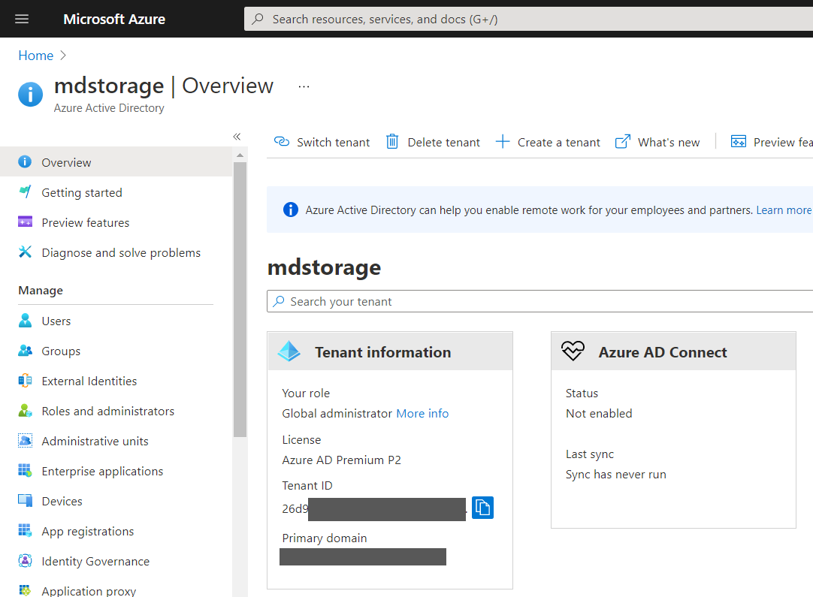This screenshot has width=813, height=597.
Task: Select Roles and administrators
Action: point(116,411)
